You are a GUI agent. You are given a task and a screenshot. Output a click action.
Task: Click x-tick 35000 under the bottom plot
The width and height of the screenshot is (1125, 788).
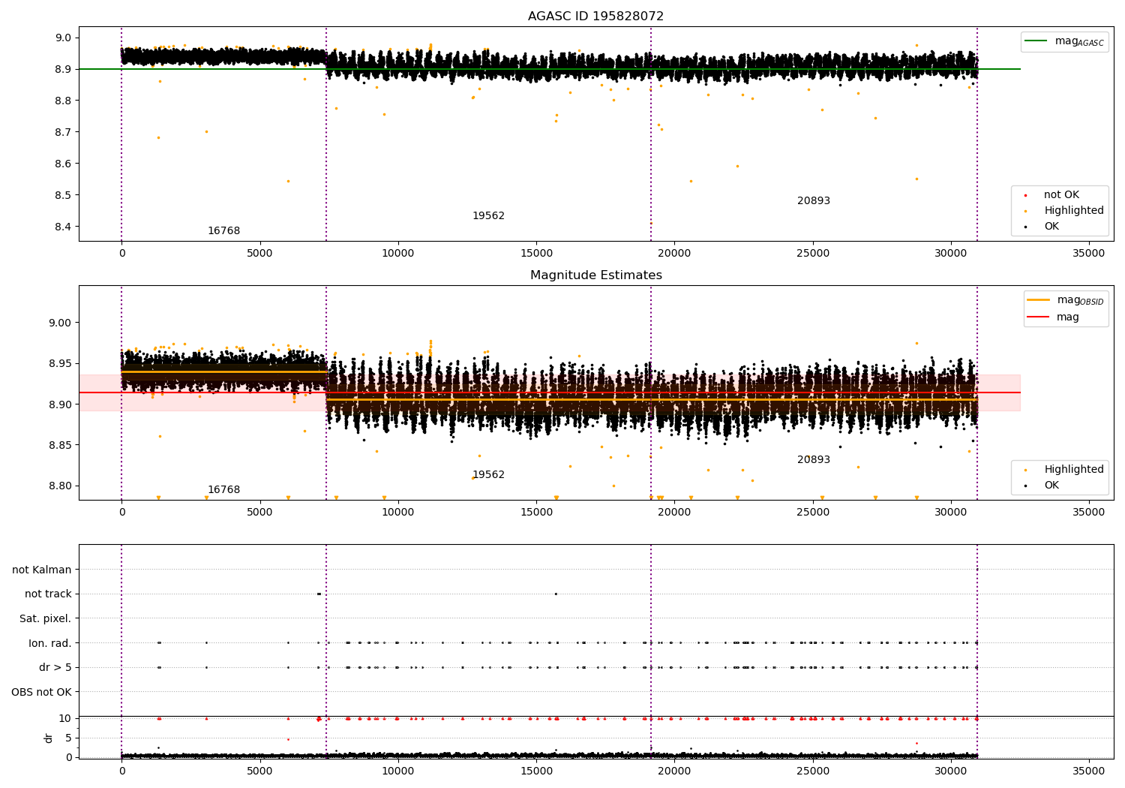(1089, 771)
